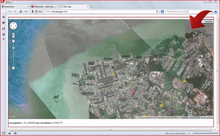Viewport: 220px width, 136px height.
Task: Open Opera Turbo status icon
Action: point(15,133)
